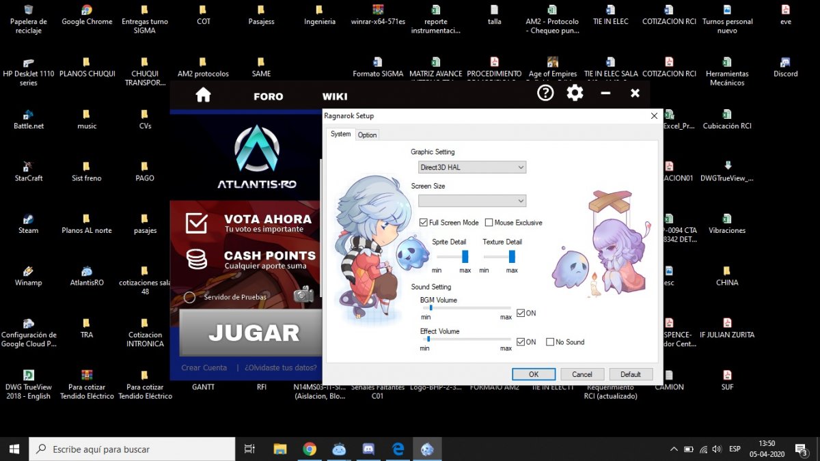Open Task View on the taskbar
Screen dimensions: 820x461
(x=249, y=449)
